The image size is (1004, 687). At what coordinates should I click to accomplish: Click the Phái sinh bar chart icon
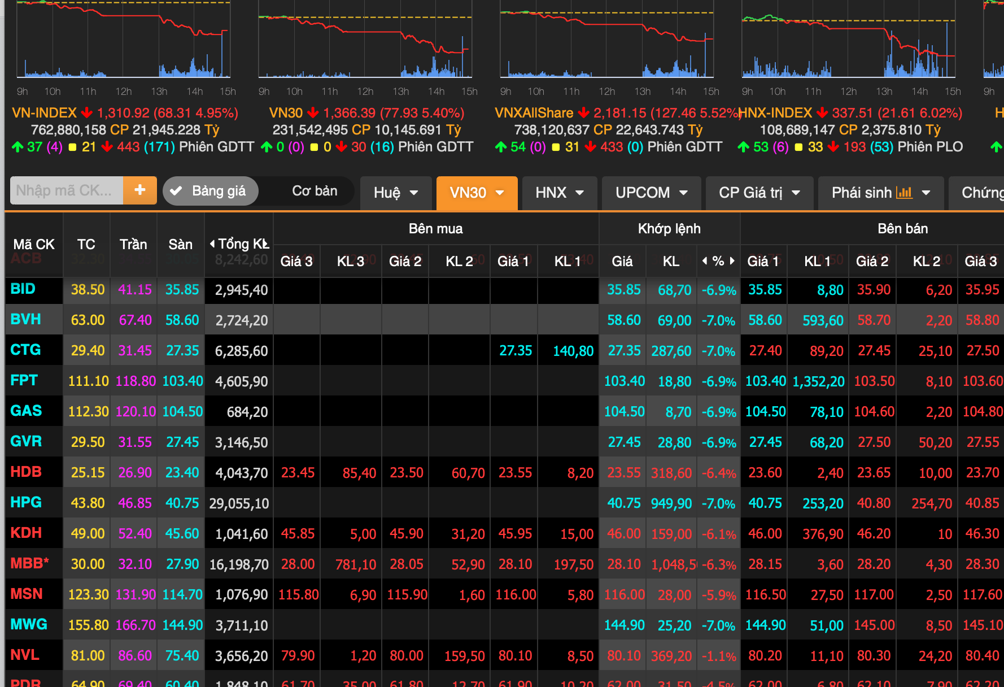[x=905, y=193]
